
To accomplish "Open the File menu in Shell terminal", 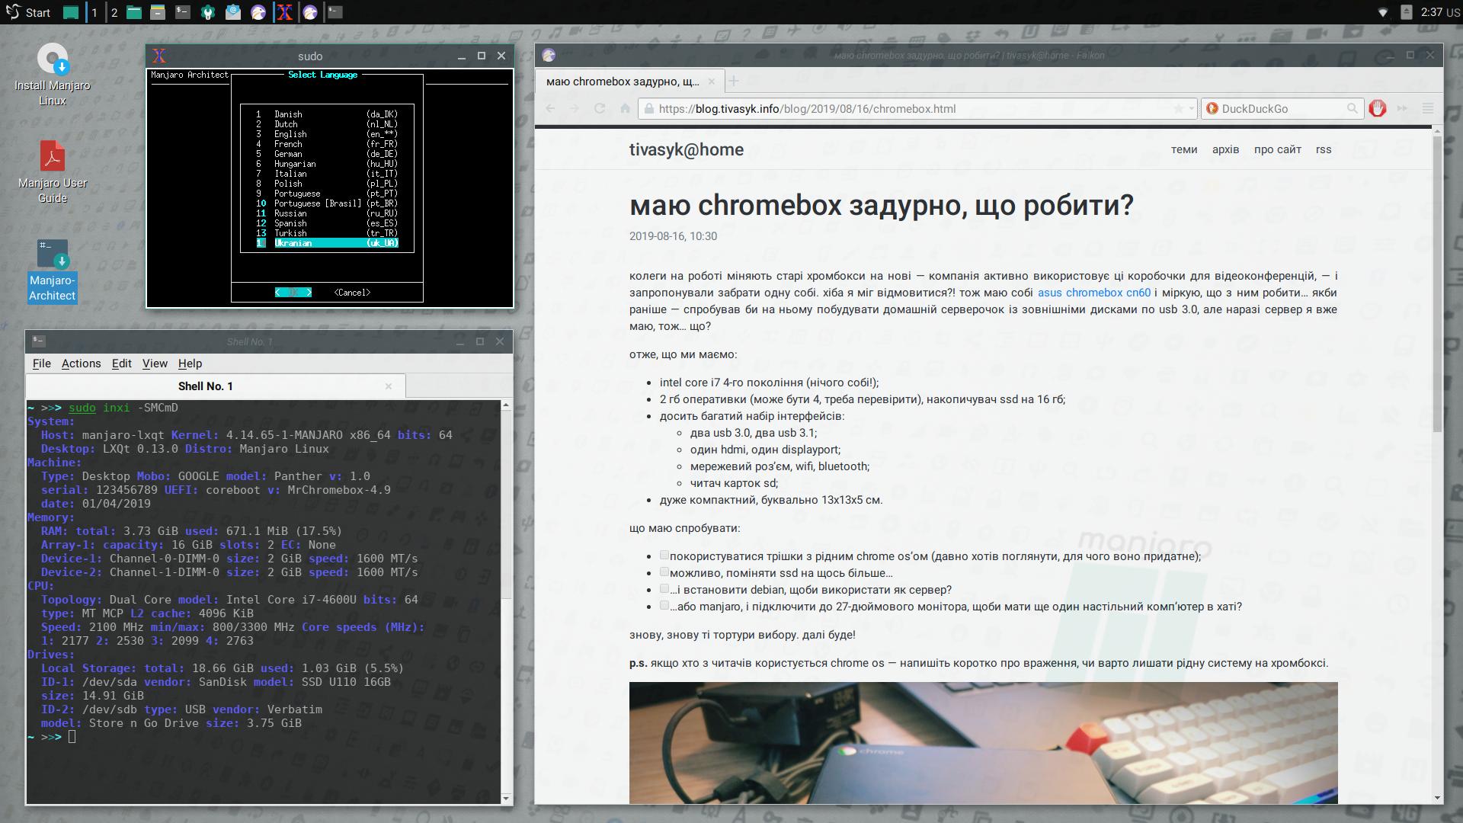I will [42, 363].
